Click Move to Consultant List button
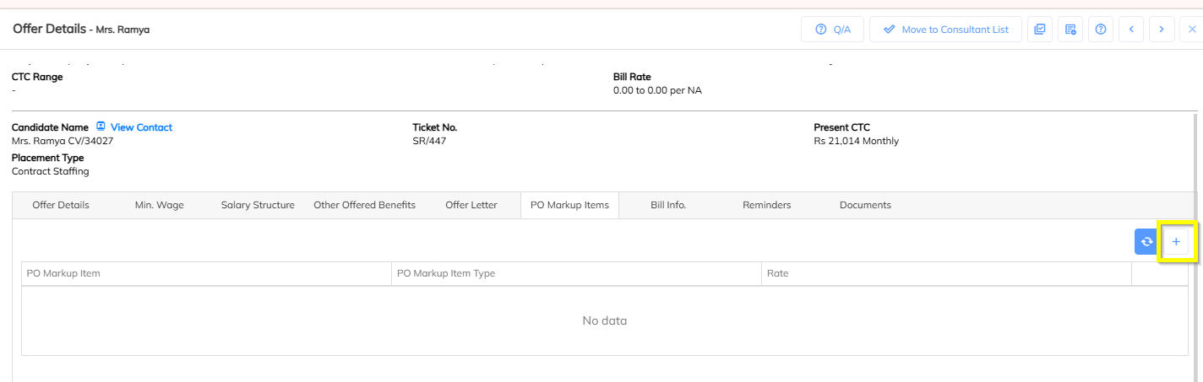 pos(945,30)
